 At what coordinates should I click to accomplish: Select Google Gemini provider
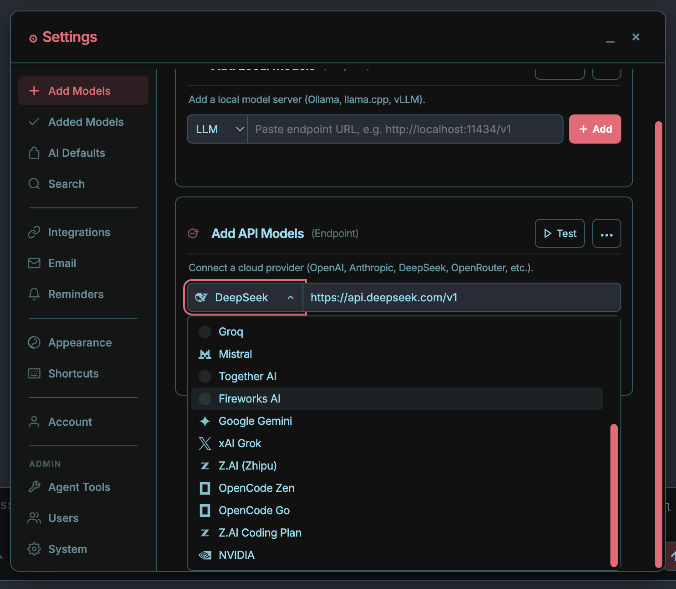pos(397,421)
